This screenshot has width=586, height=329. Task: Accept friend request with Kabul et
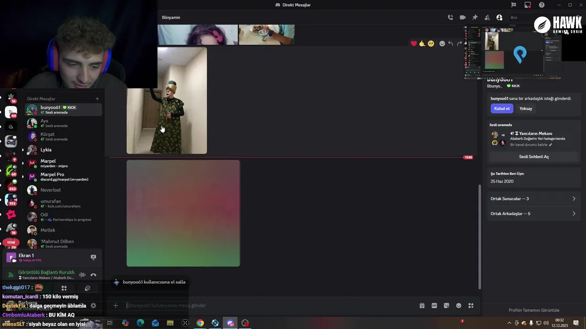point(502,108)
